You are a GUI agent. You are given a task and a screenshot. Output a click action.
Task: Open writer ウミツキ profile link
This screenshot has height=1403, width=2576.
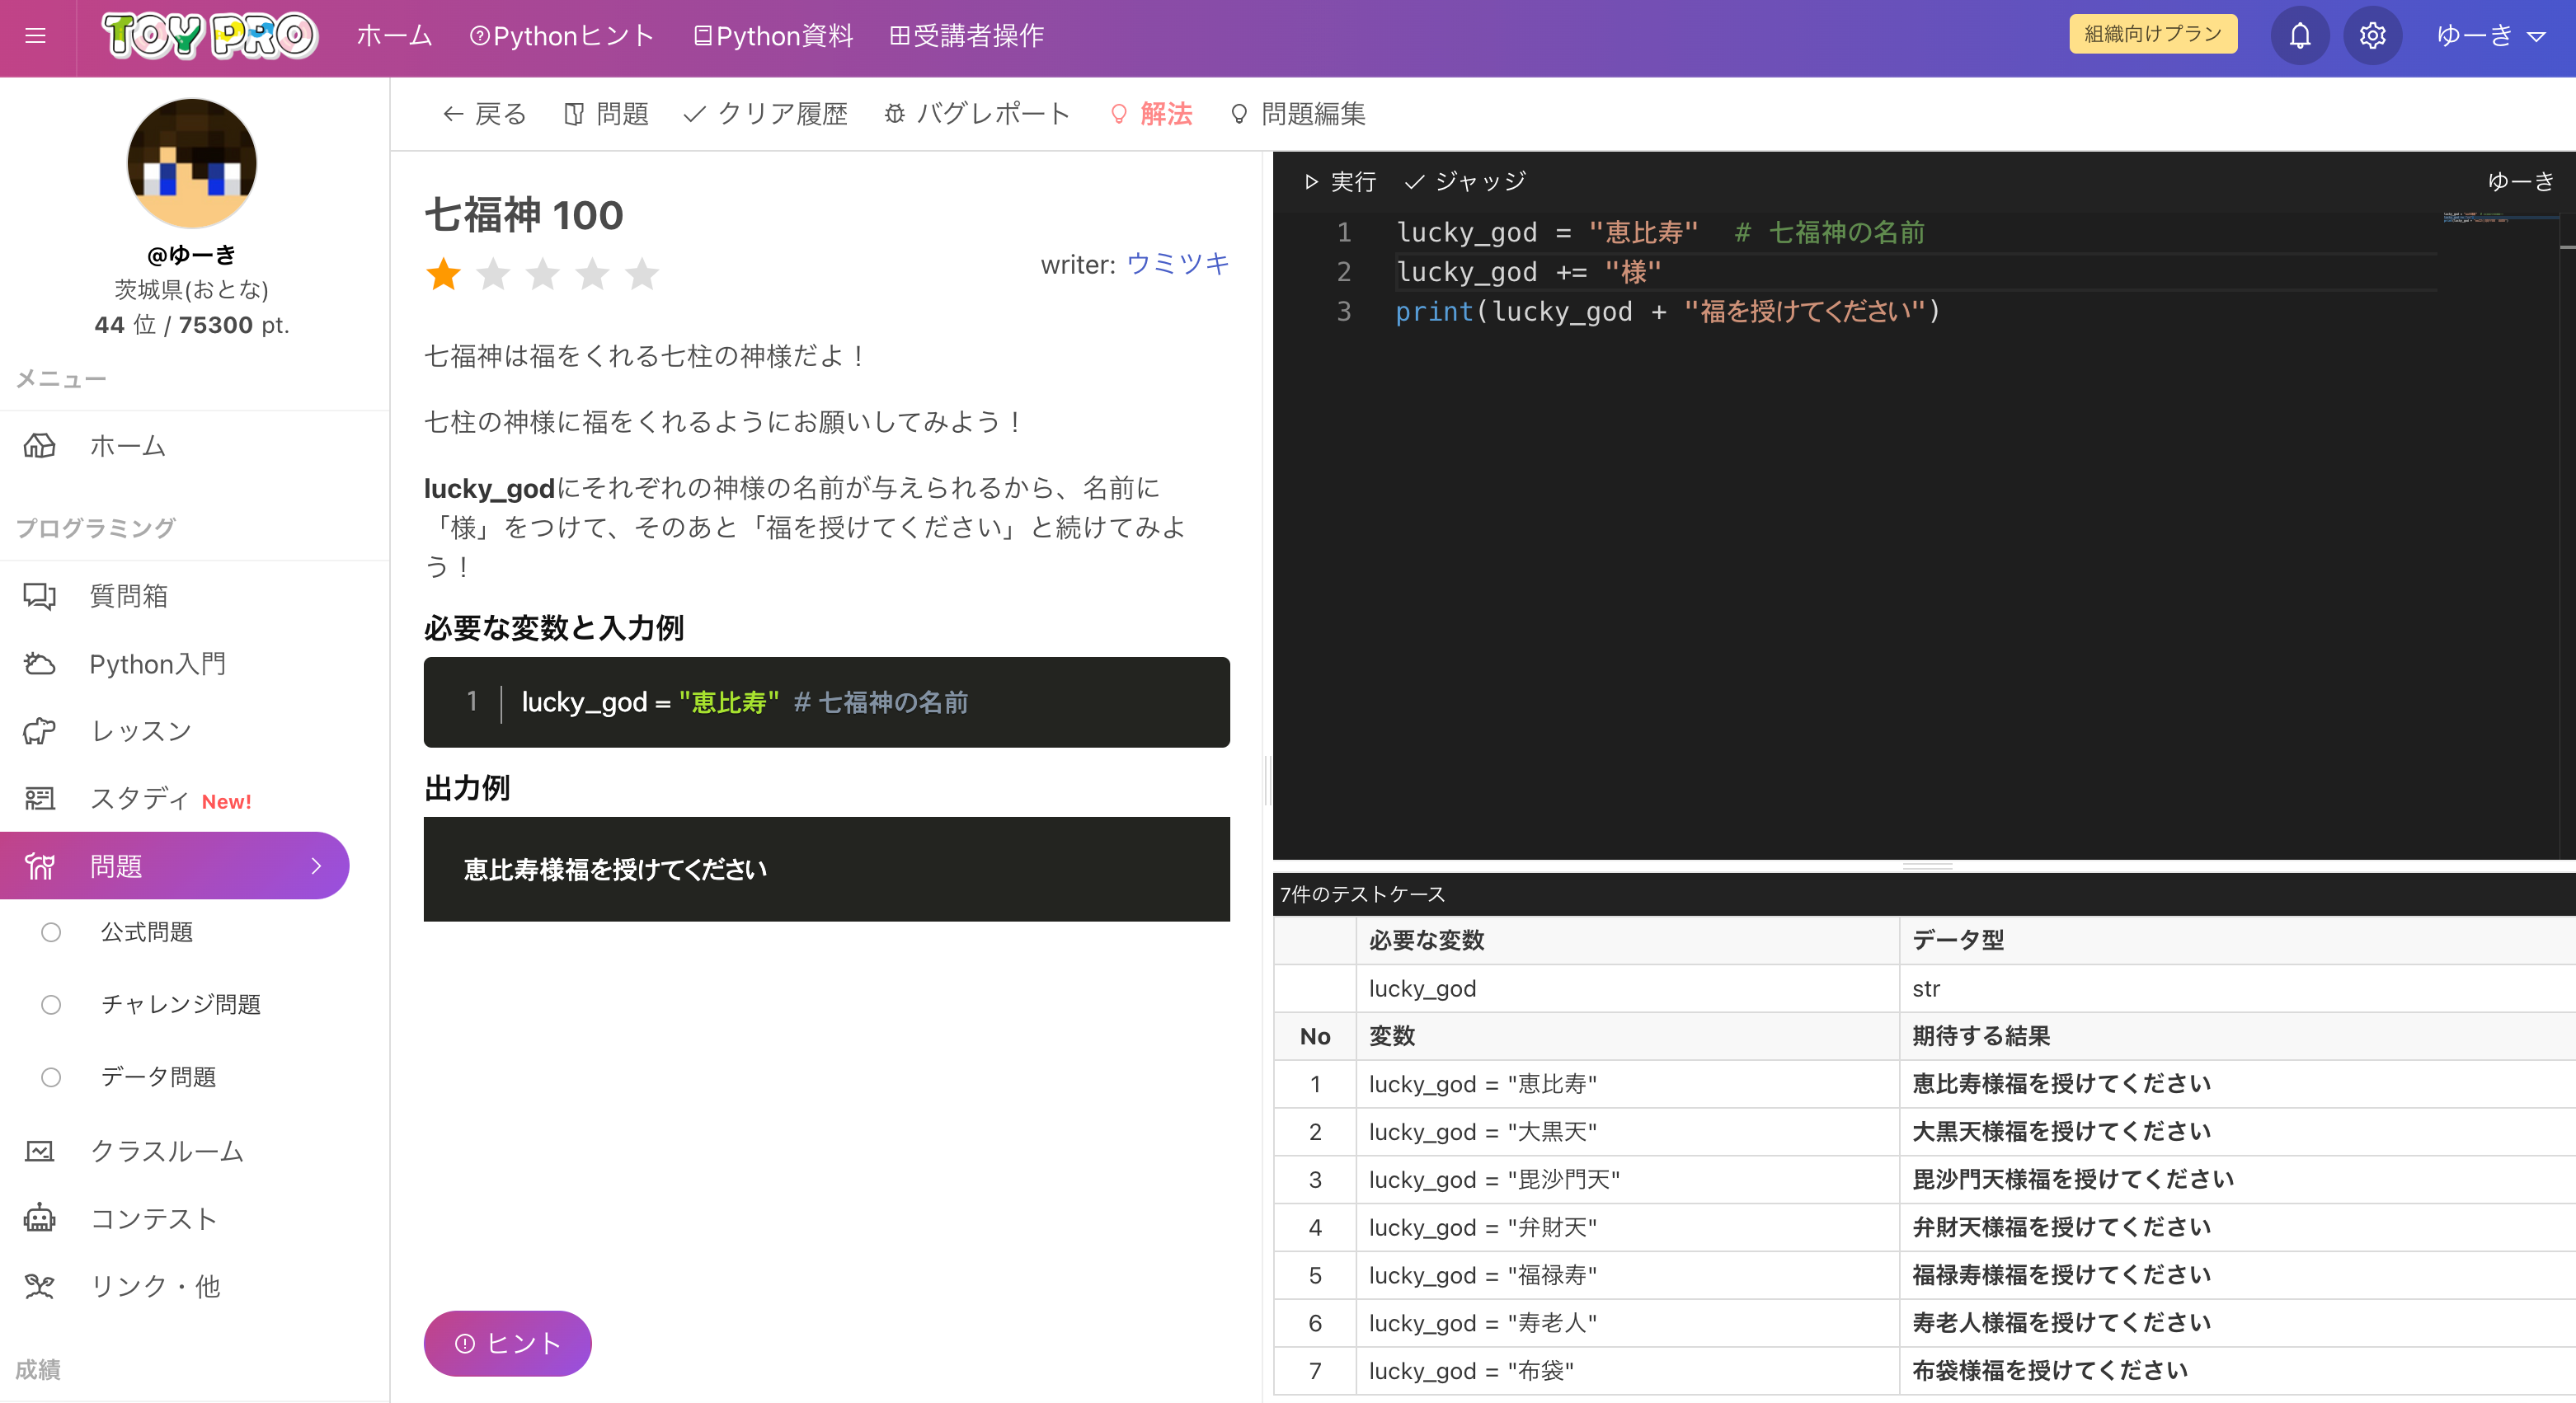coord(1177,263)
